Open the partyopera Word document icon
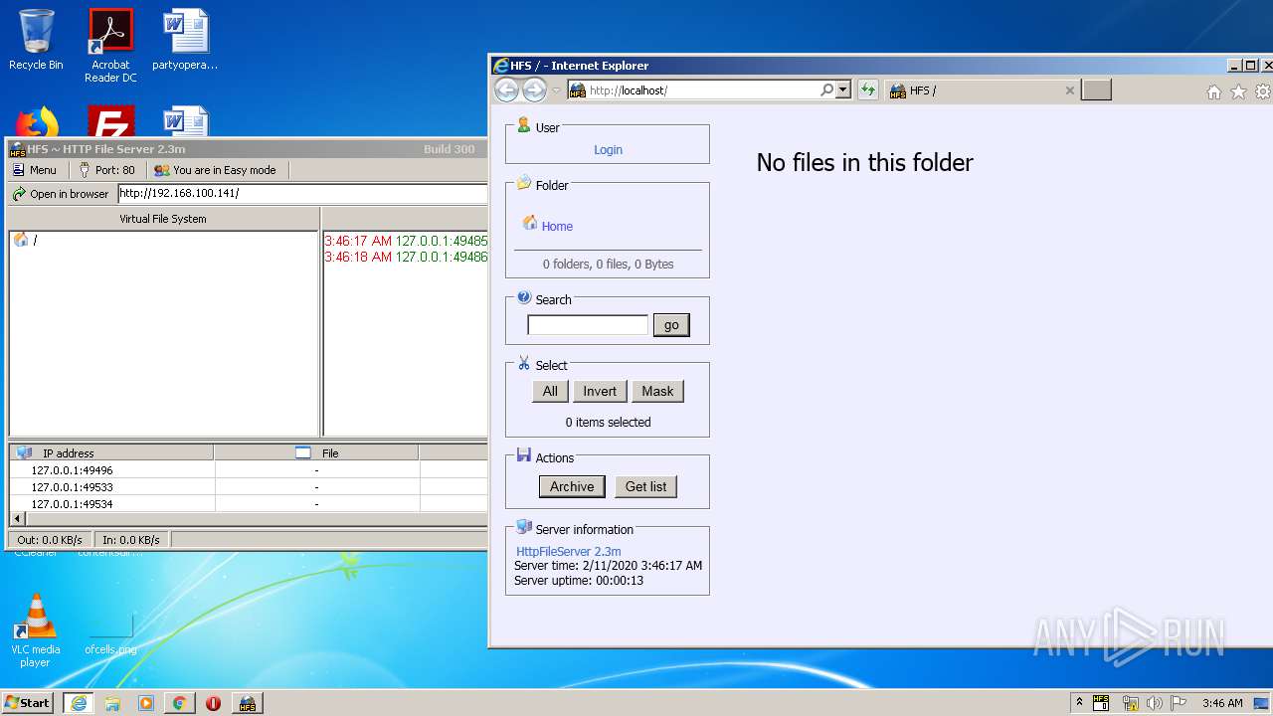Viewport: 1273px width, 716px height. (x=185, y=41)
